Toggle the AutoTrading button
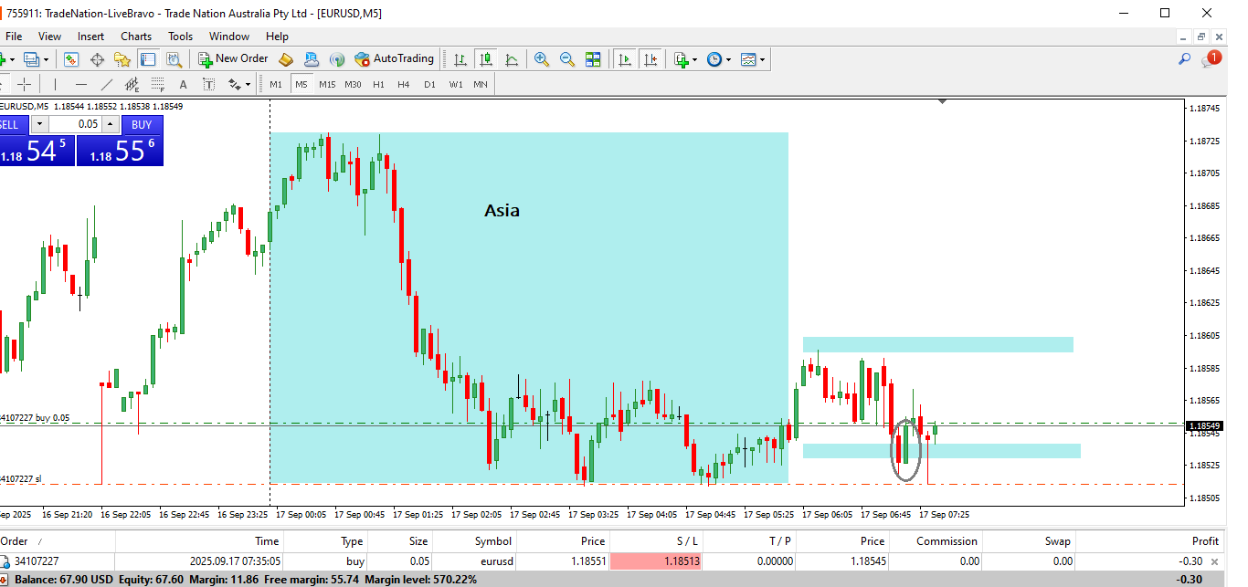This screenshot has height=587, width=1248. point(394,59)
